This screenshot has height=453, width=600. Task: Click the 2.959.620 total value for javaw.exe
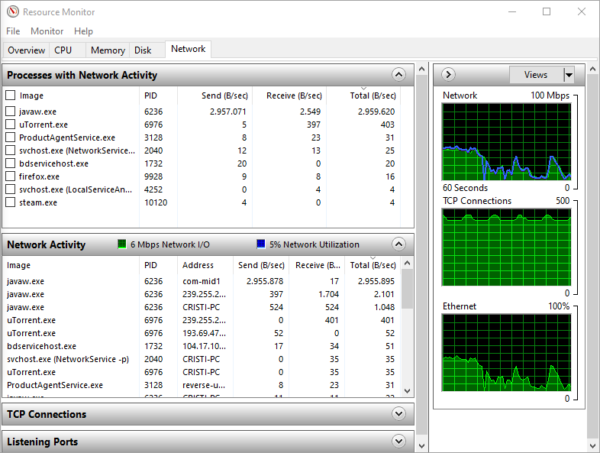(x=376, y=112)
